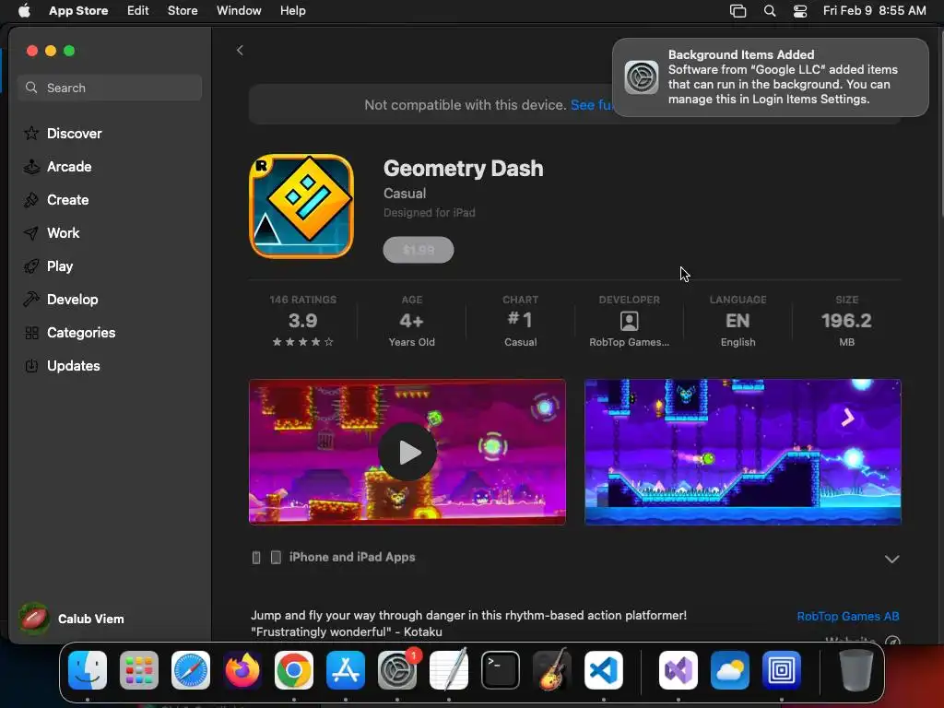
Task: Click the App Store dock icon
Action: (x=346, y=670)
